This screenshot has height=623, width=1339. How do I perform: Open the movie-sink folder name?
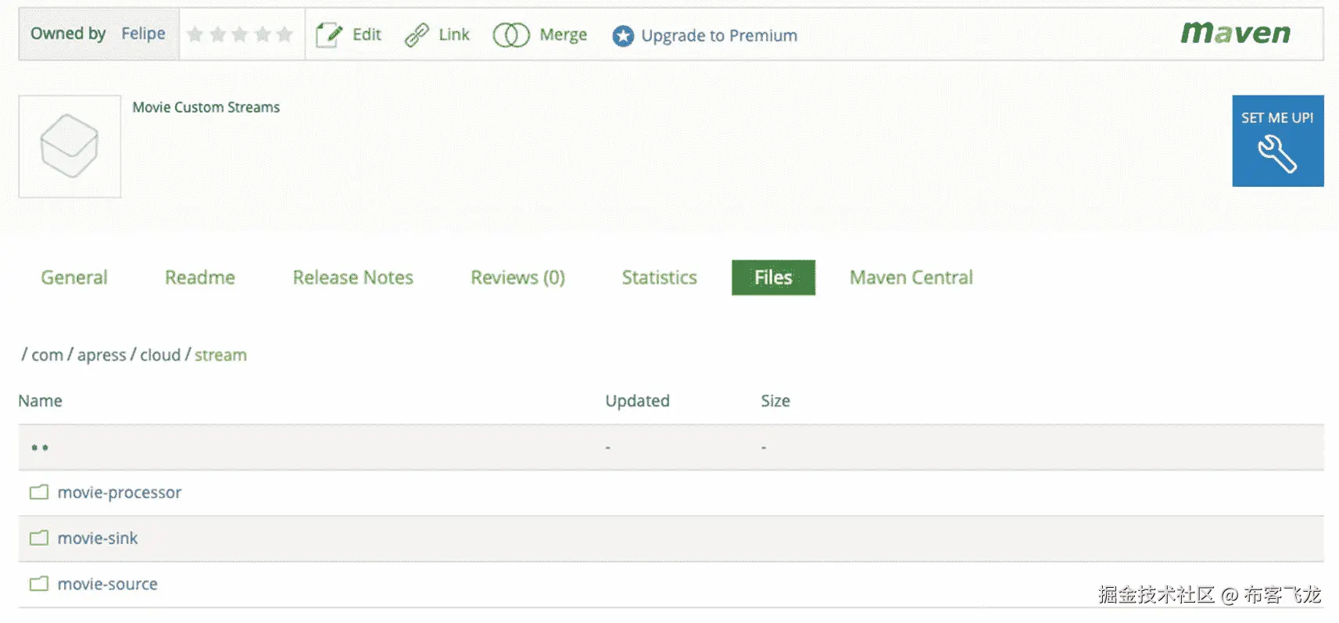pyautogui.click(x=98, y=538)
